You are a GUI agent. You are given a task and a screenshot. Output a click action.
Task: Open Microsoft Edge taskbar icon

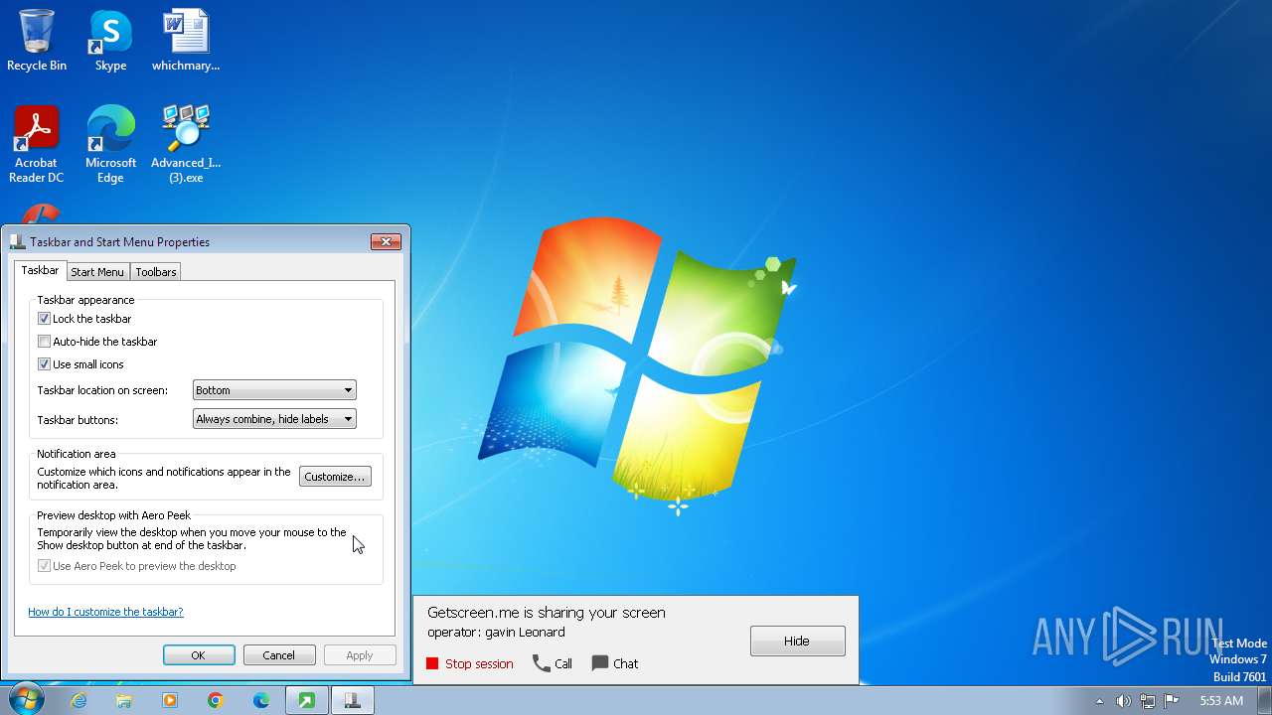click(x=261, y=700)
